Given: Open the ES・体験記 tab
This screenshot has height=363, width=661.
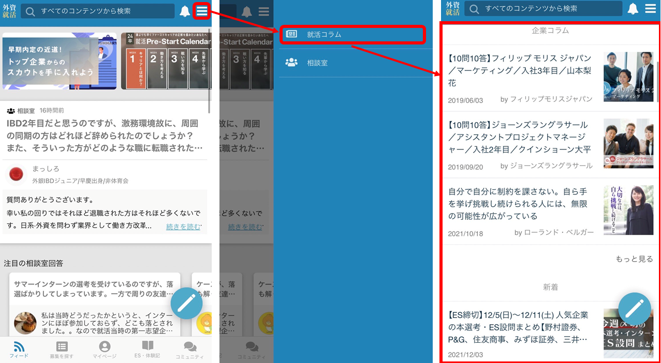Looking at the screenshot, I should [x=148, y=350].
